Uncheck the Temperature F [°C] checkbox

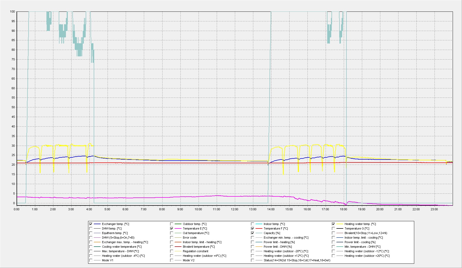tap(252, 228)
